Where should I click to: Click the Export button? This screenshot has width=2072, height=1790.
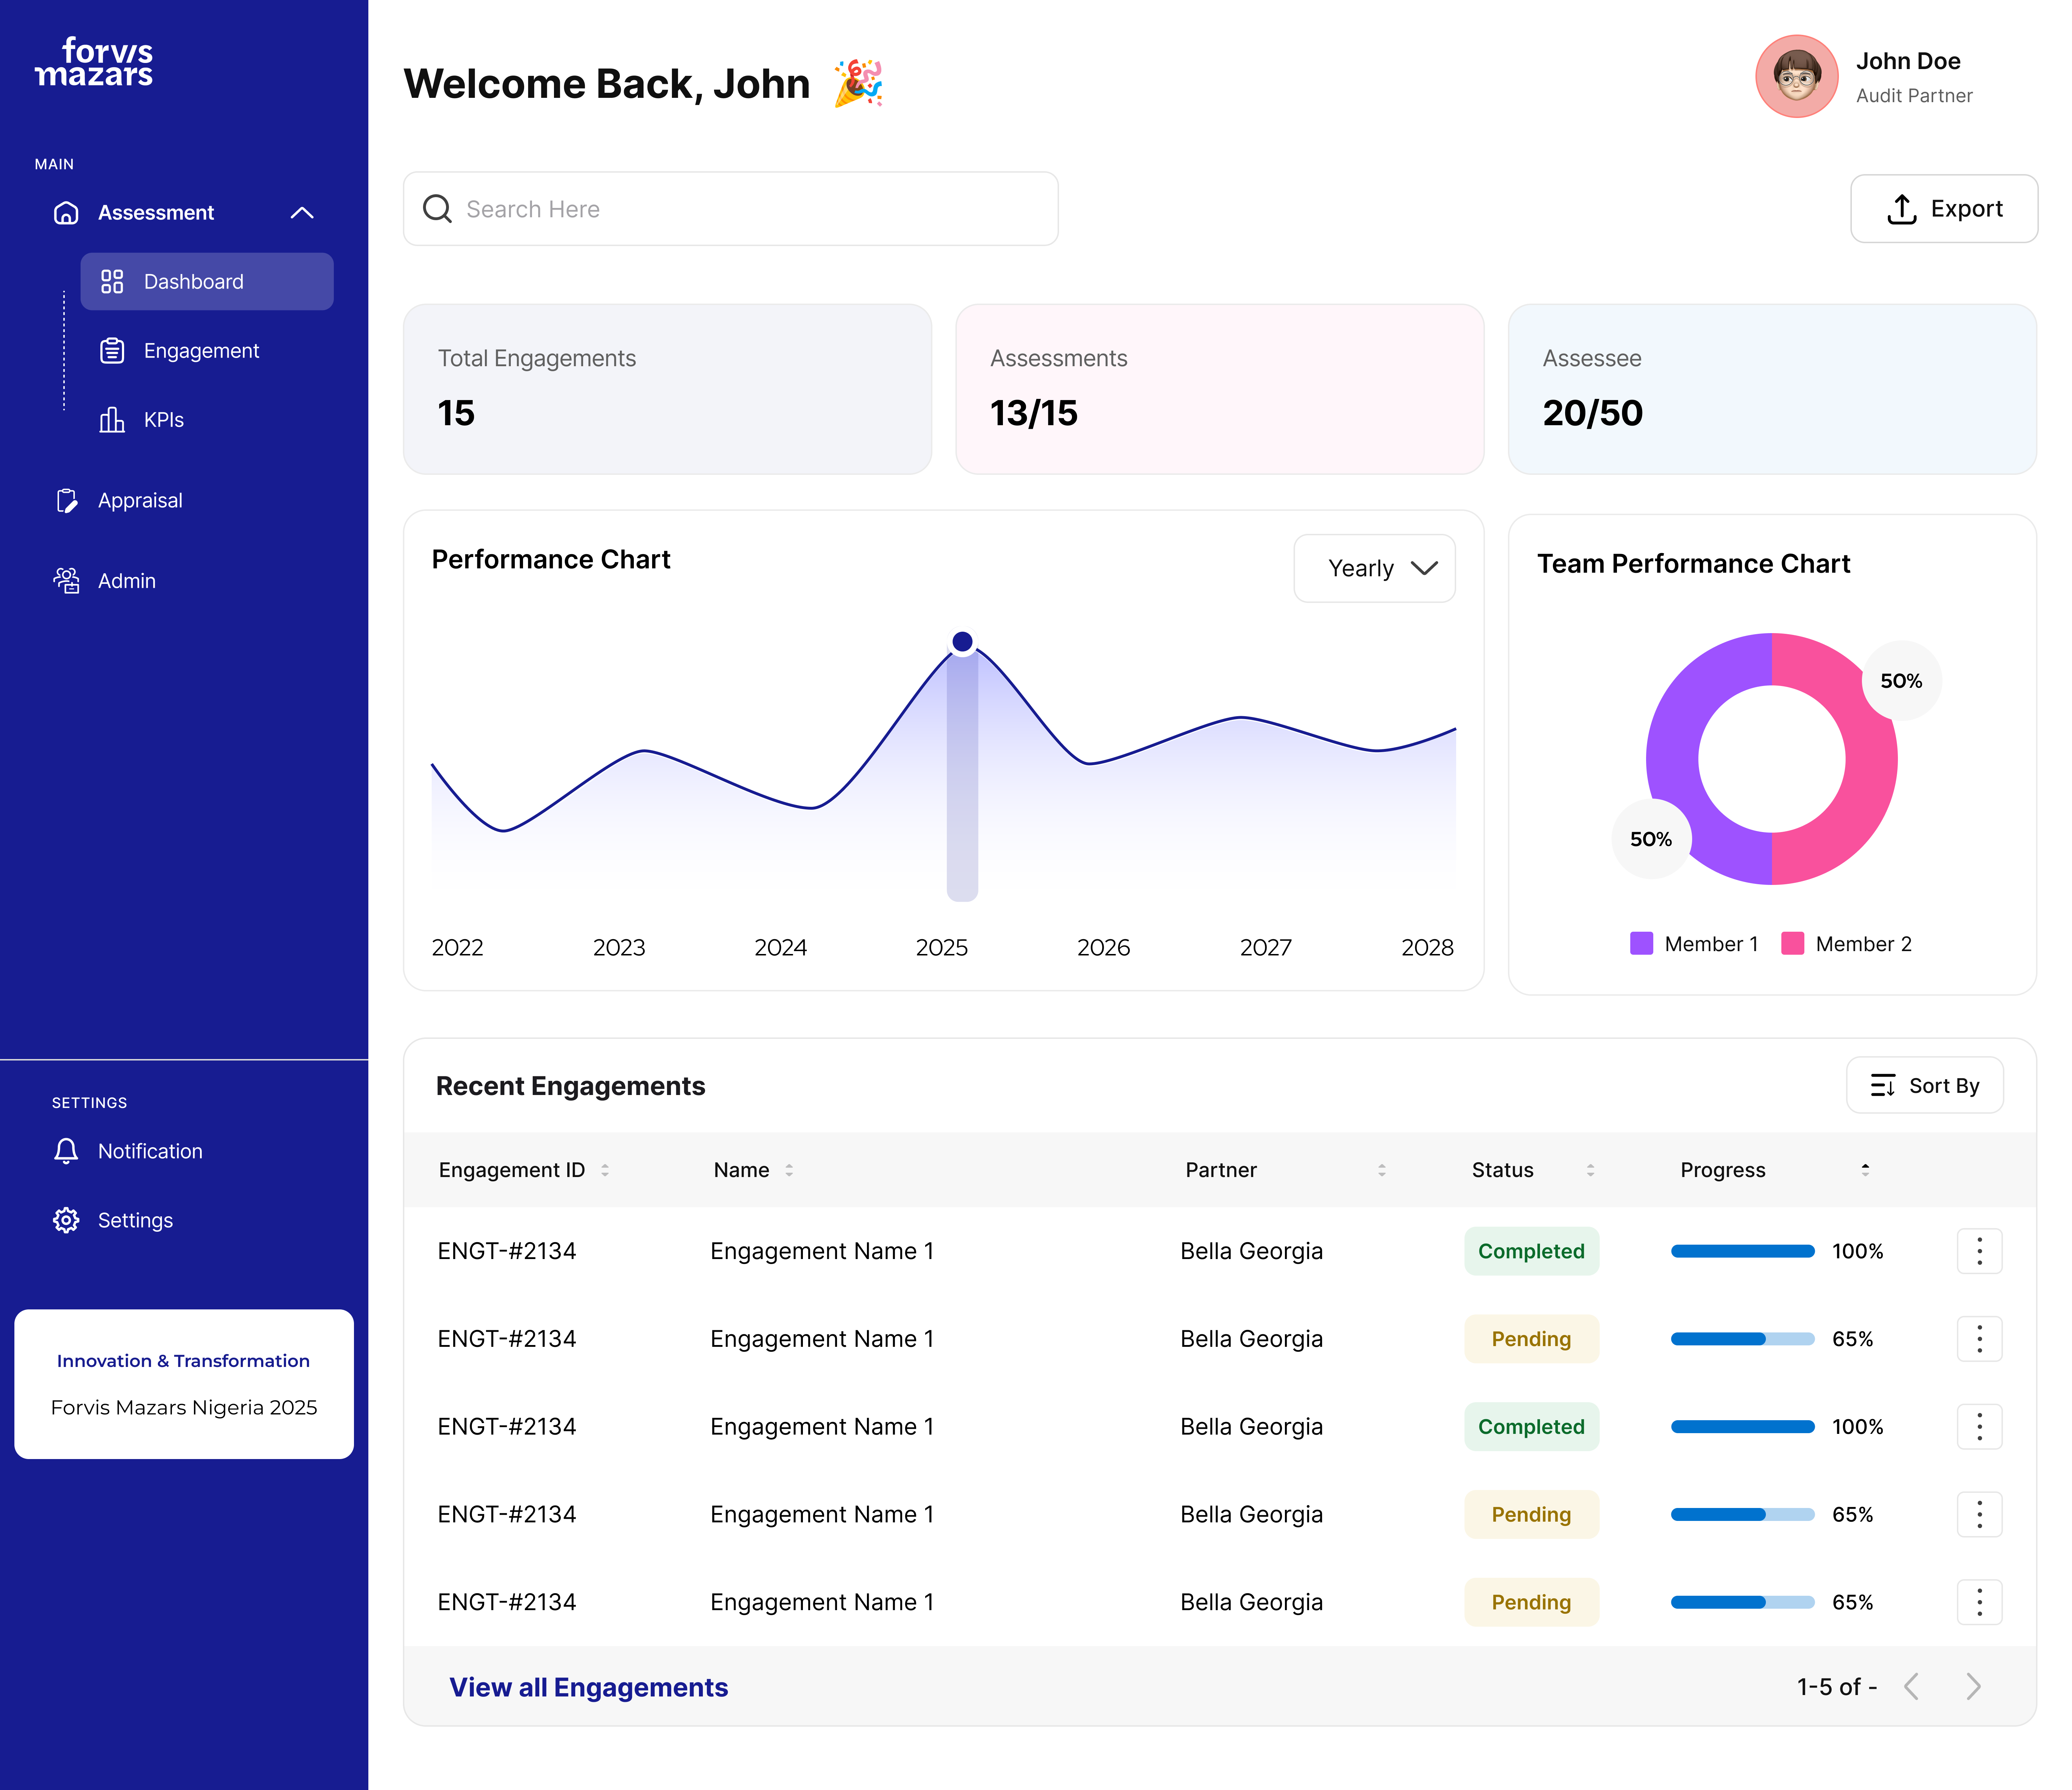pyautogui.click(x=1944, y=209)
